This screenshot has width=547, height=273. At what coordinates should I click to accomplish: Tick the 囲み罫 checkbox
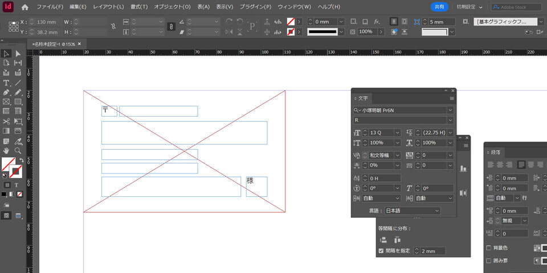(488, 260)
